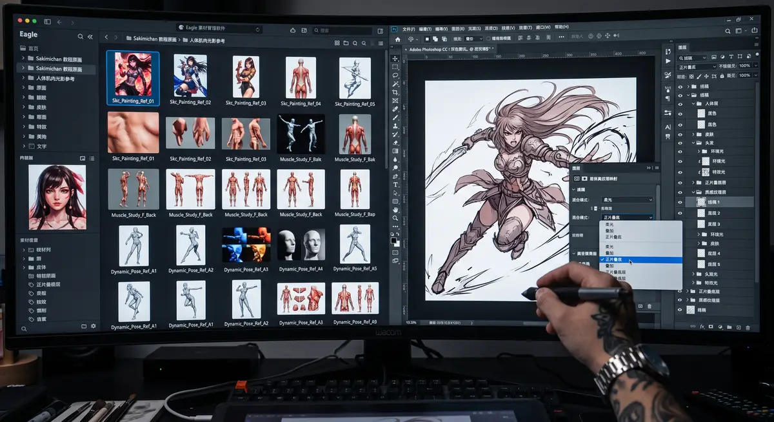Screen dimensions: 774x422
Task: Open the Skc_Painting_Ref_04 thumbnail
Action: point(301,77)
